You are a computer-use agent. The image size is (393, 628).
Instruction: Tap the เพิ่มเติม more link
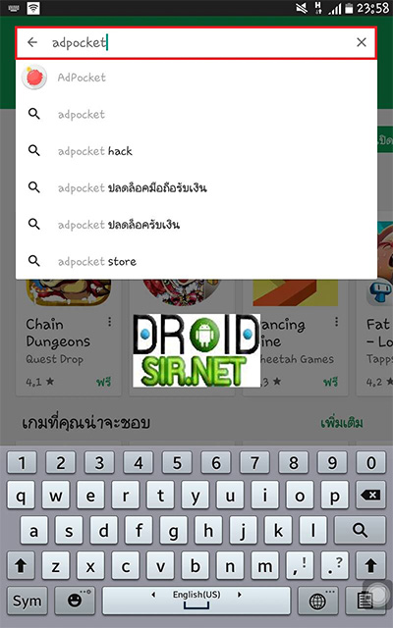point(342,423)
